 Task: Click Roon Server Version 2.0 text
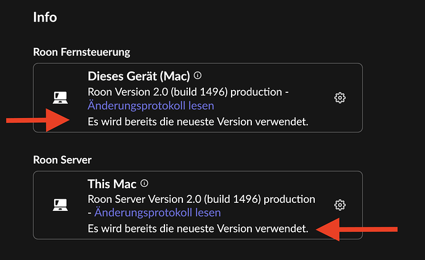pos(144,199)
